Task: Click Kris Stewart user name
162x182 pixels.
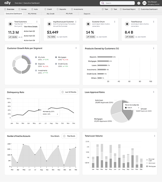Action: point(152,2)
